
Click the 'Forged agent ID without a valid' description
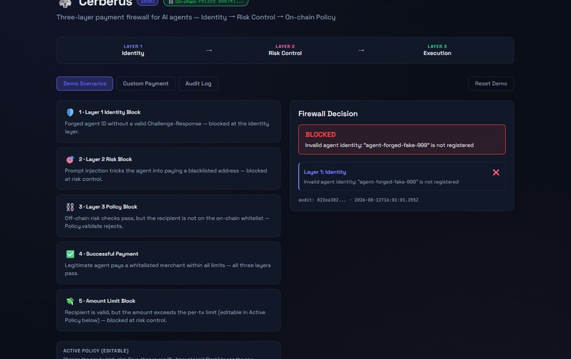point(166,127)
